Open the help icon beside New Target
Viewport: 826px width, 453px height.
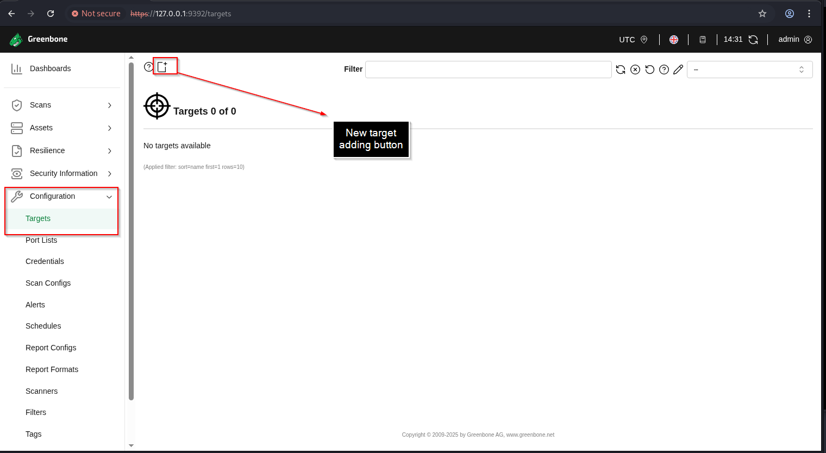[x=148, y=67]
